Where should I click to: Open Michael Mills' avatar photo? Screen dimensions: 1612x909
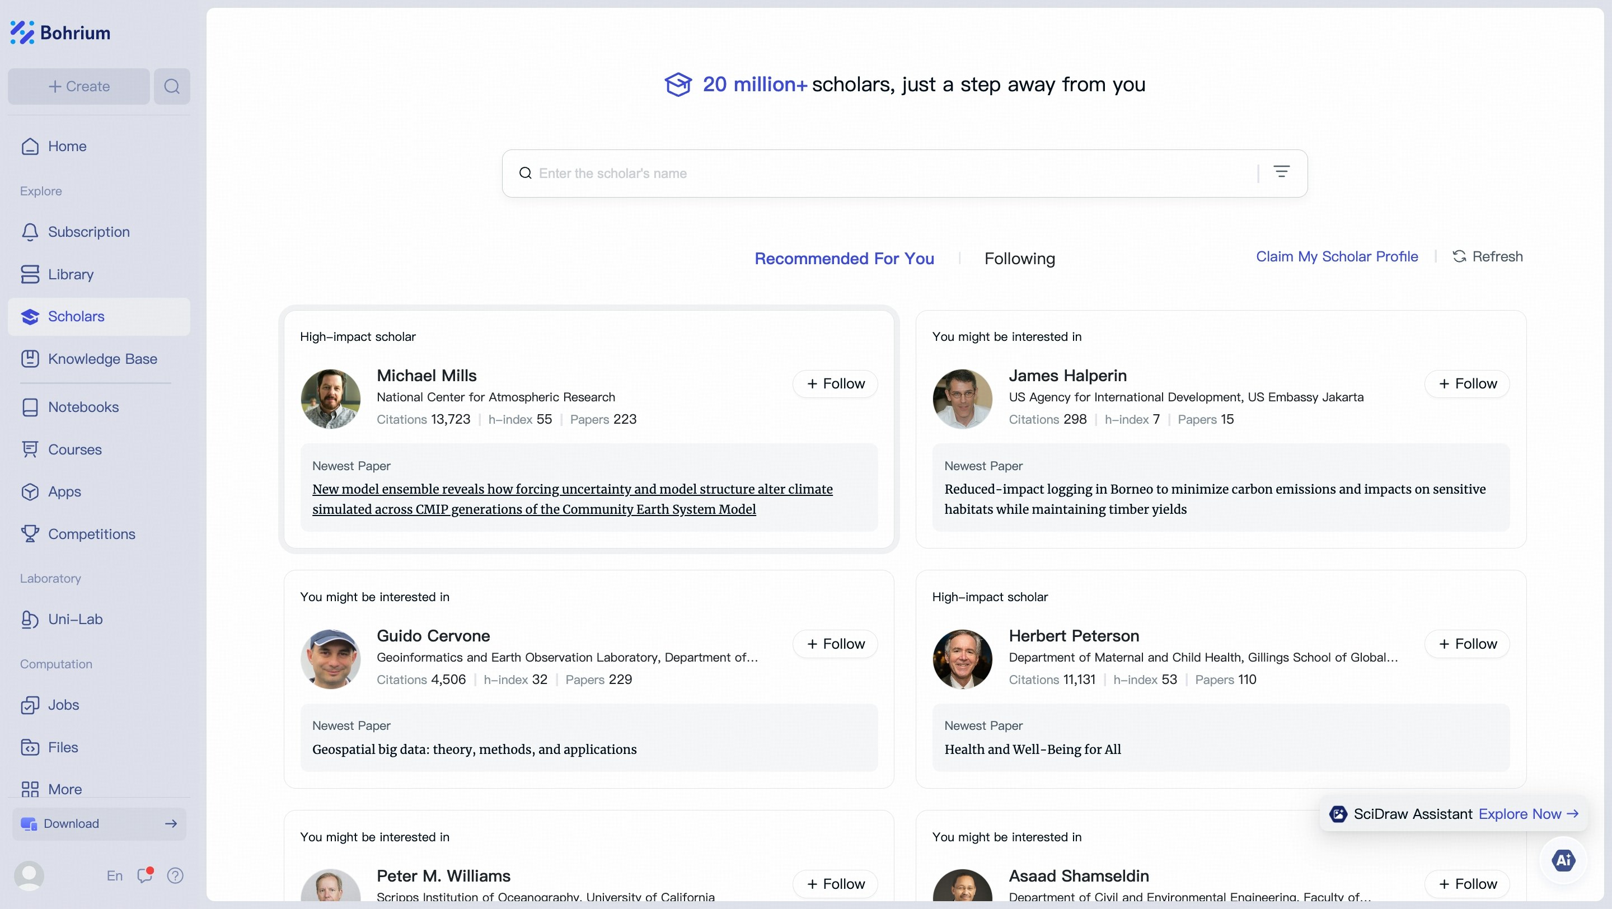point(330,399)
